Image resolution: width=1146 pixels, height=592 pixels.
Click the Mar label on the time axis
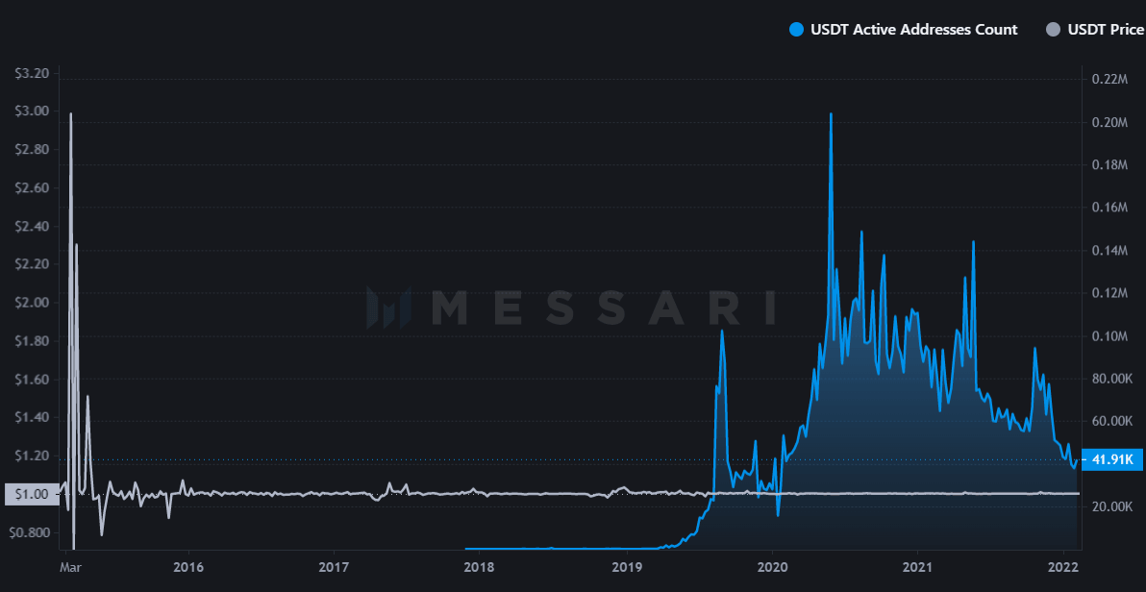tap(70, 569)
